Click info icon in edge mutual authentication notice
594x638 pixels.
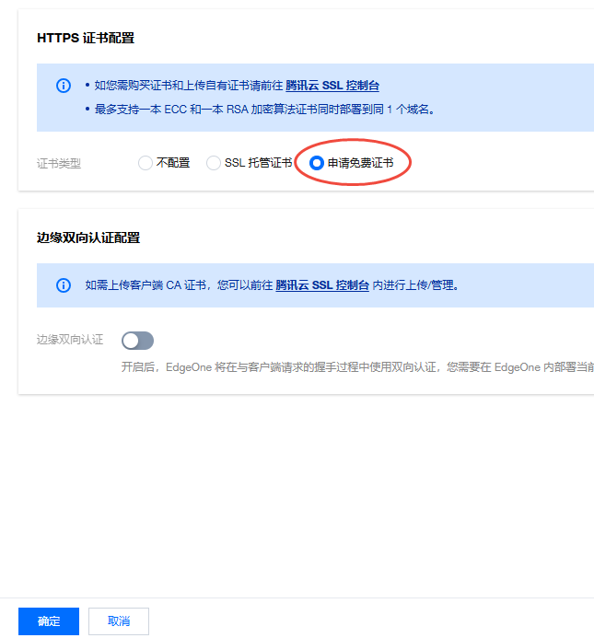click(x=64, y=285)
